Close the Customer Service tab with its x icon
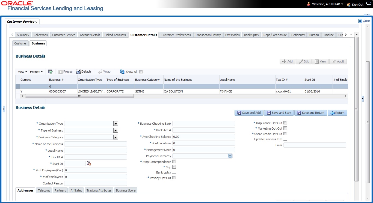This screenshot has height=203, width=373. click(x=36, y=22)
